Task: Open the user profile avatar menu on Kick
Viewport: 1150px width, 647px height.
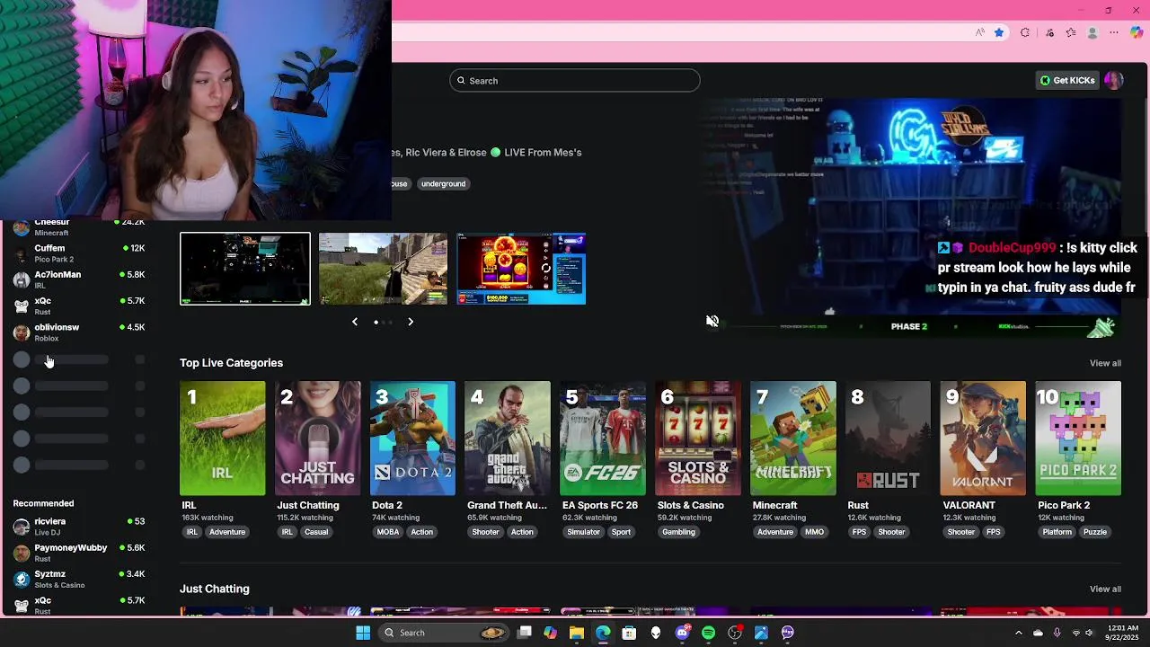Action: point(1113,81)
